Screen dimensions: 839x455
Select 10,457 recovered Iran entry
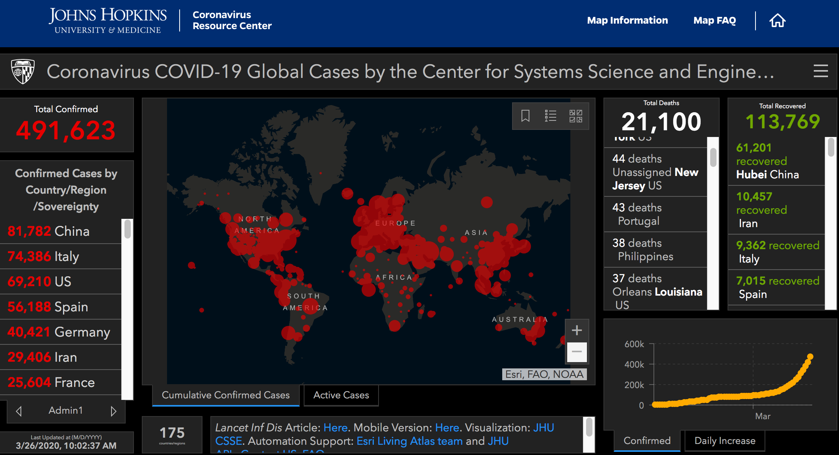pyautogui.click(x=776, y=210)
